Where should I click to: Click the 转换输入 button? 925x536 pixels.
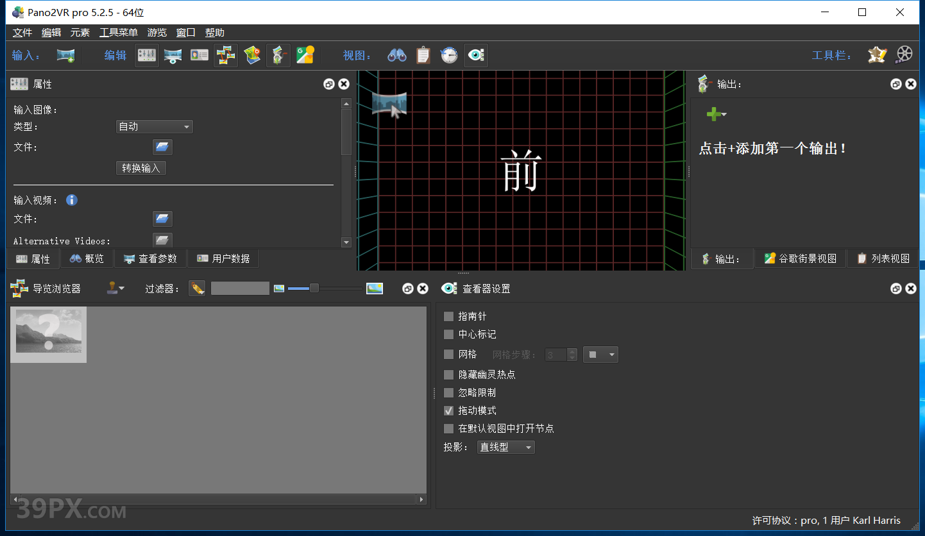(141, 168)
